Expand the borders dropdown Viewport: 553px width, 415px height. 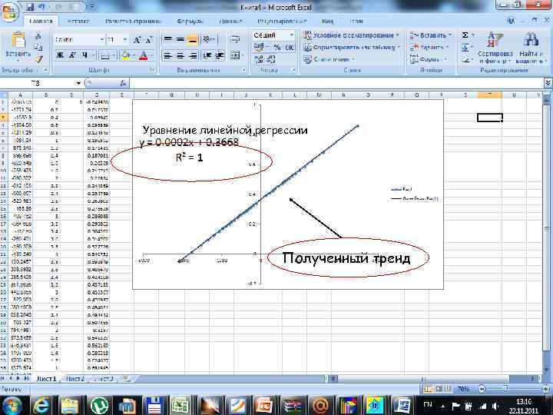pyautogui.click(x=114, y=55)
